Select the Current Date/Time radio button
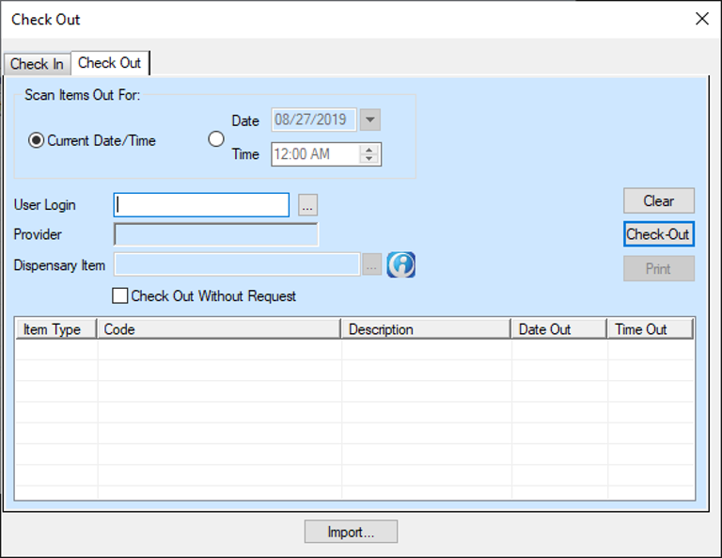 (x=37, y=140)
